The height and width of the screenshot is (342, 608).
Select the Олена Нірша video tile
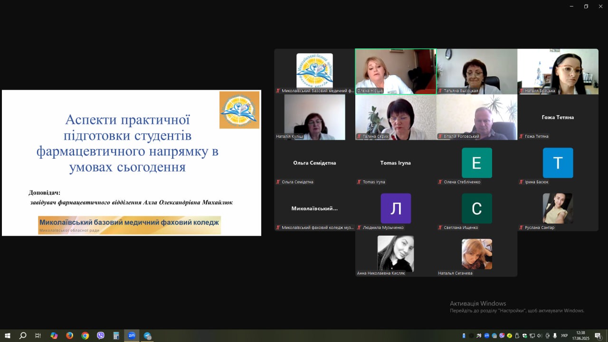coord(395,71)
